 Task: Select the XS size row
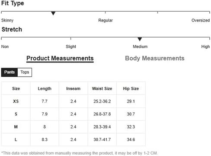tap(74, 101)
